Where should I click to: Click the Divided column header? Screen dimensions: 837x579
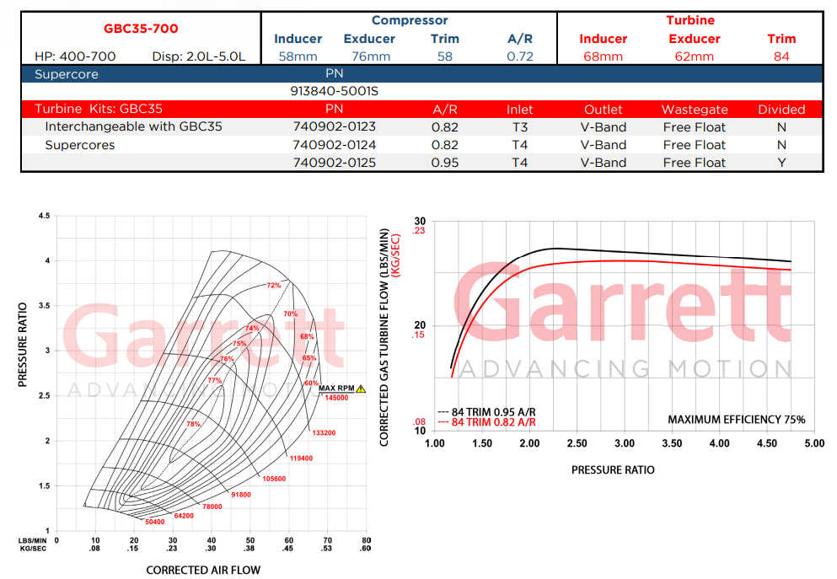(781, 110)
